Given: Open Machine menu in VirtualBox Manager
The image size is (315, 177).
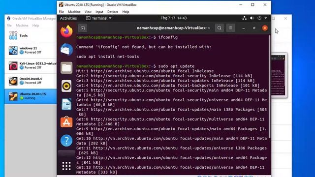Looking at the screenshot, I should tap(22, 26).
